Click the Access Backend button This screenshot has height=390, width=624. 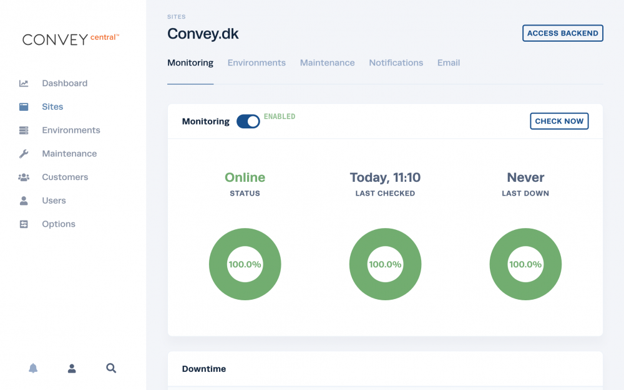click(563, 34)
